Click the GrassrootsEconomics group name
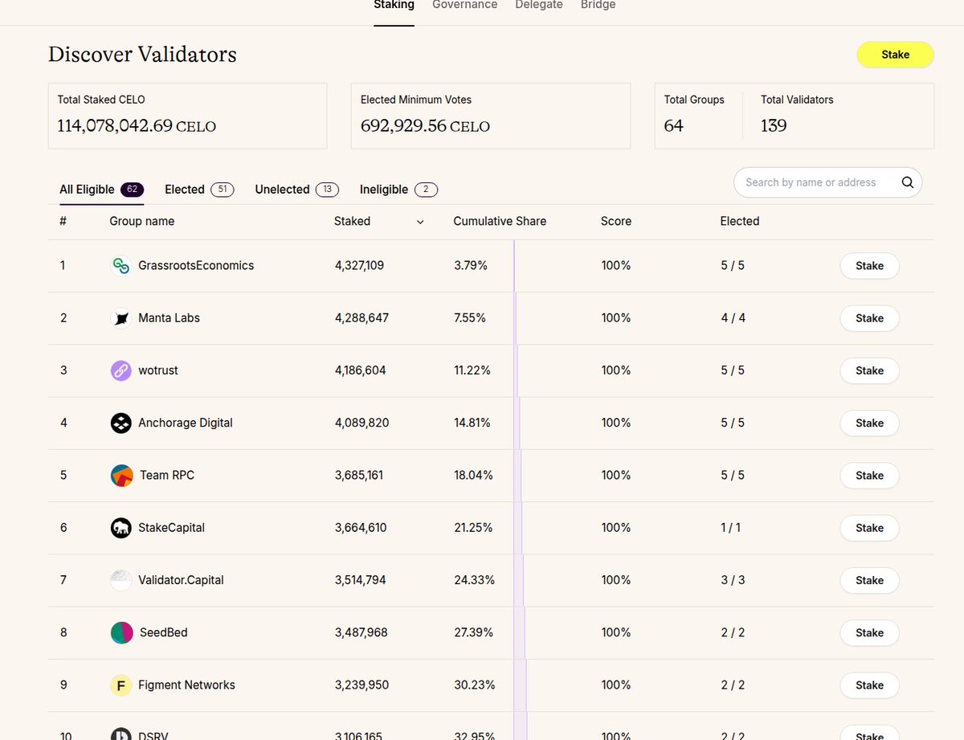The width and height of the screenshot is (964, 740). click(196, 266)
